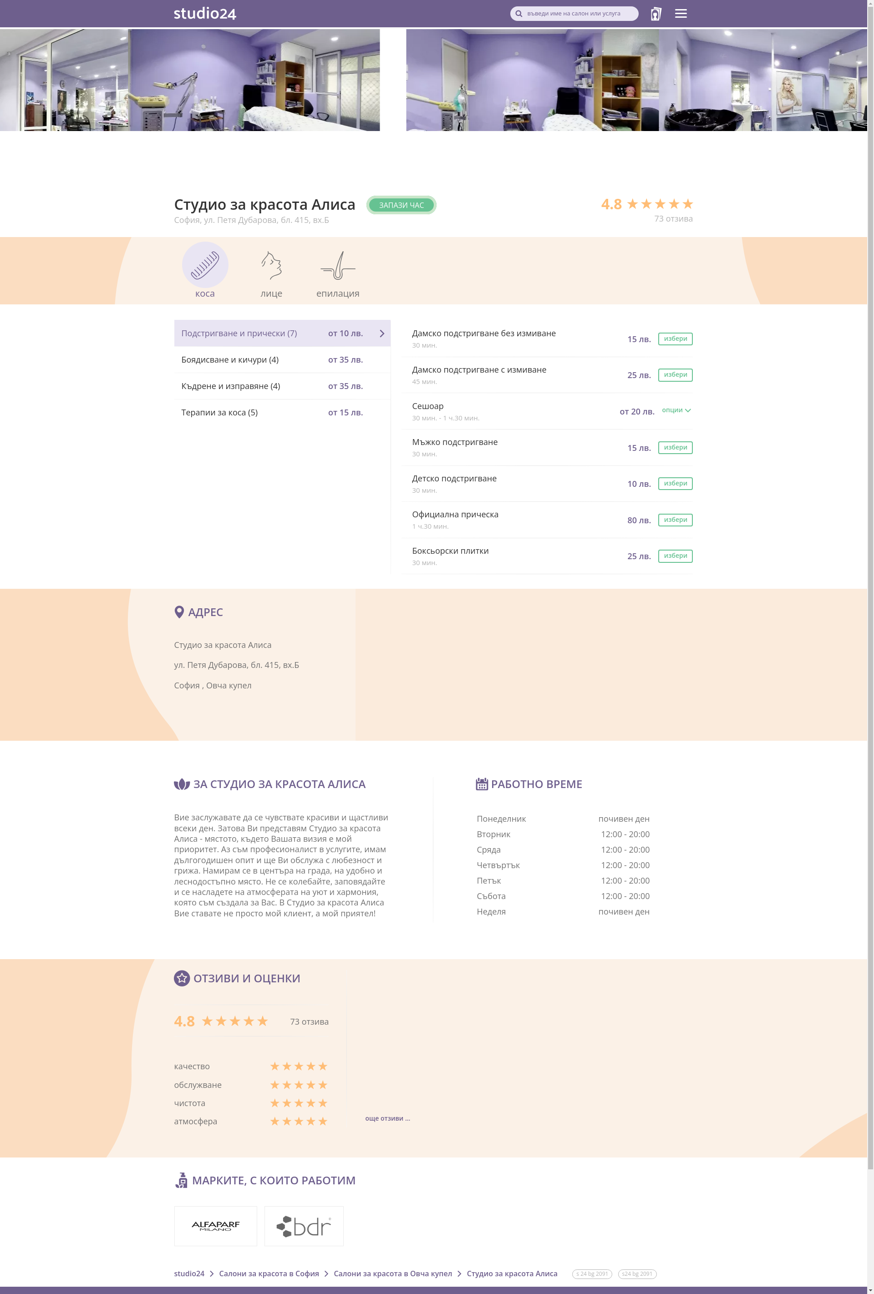Image resolution: width=874 pixels, height=1294 pixels.
Task: Select the епилация hair follicle icon
Action: click(x=338, y=266)
